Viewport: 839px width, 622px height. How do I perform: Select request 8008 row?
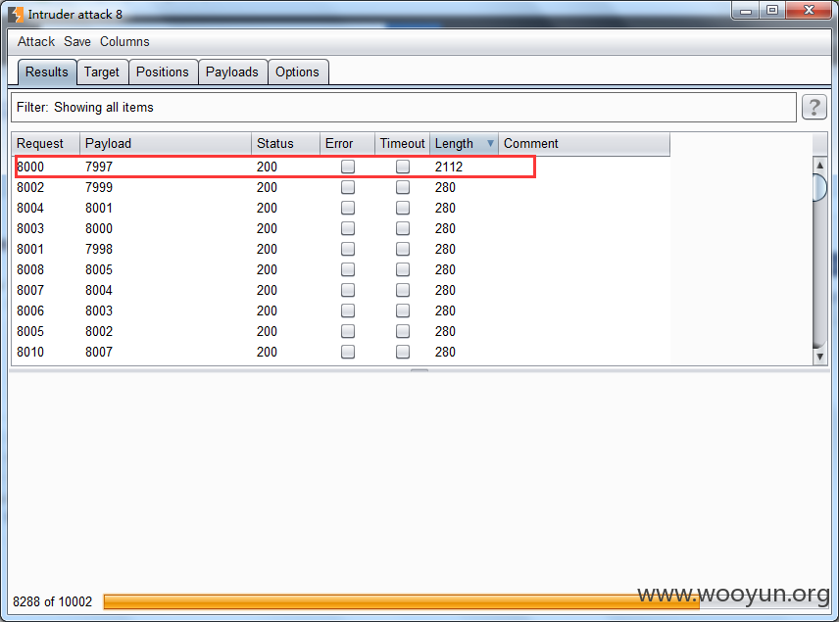pyautogui.click(x=341, y=269)
